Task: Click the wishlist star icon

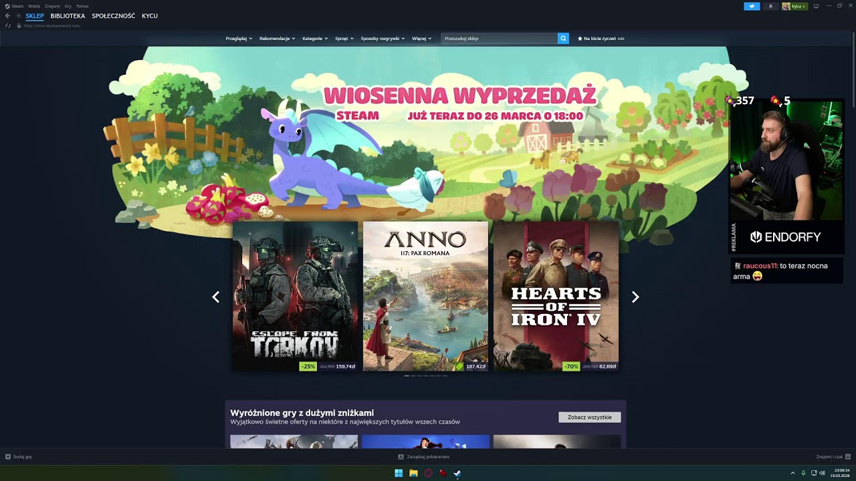Action: (580, 39)
